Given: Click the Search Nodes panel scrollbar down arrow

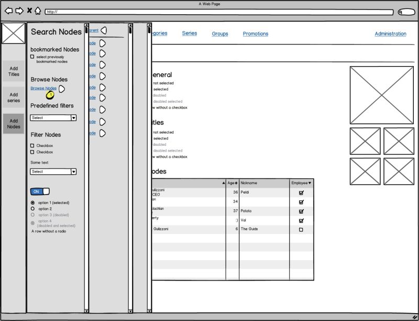Looking at the screenshot, I should [86, 311].
